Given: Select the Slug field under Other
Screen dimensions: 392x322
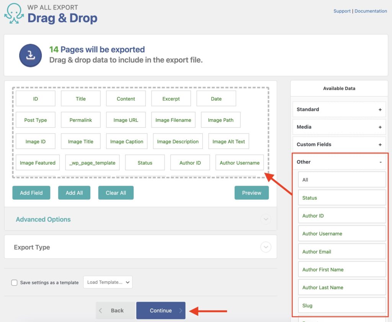Looking at the screenshot, I should tap(342, 305).
